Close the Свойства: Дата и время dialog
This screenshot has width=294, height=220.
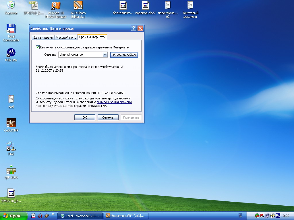[x=140, y=28]
